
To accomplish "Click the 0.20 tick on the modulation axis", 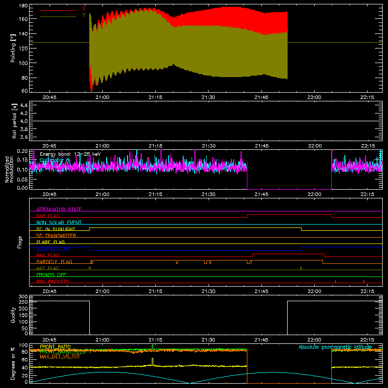I will [x=22, y=151].
